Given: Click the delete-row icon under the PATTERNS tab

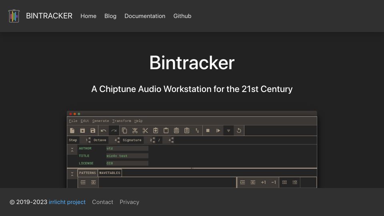Looking at the screenshot, I should [94, 182].
